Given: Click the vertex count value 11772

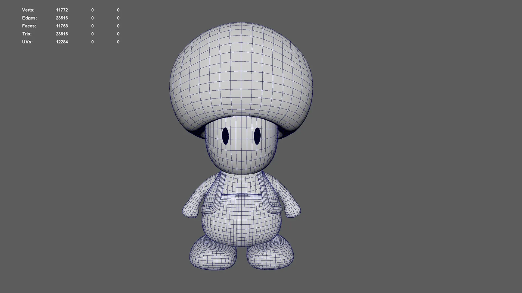Looking at the screenshot, I should (x=62, y=10).
